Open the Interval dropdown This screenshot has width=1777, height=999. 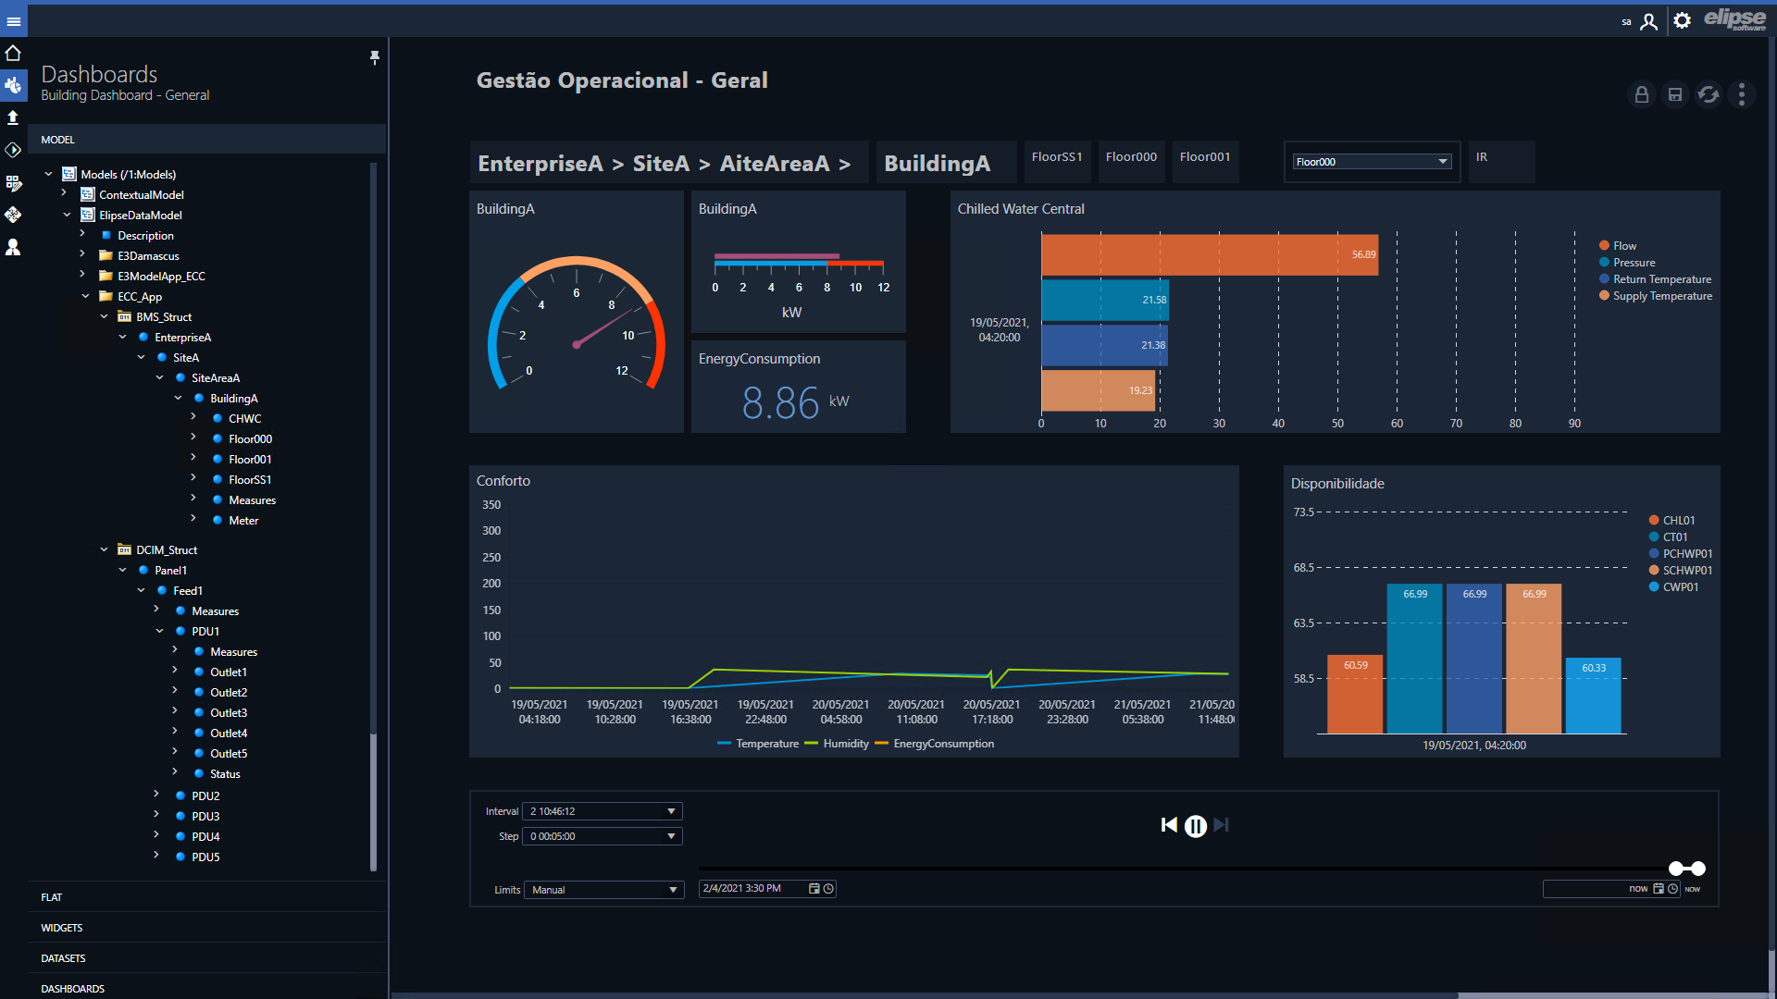point(603,811)
